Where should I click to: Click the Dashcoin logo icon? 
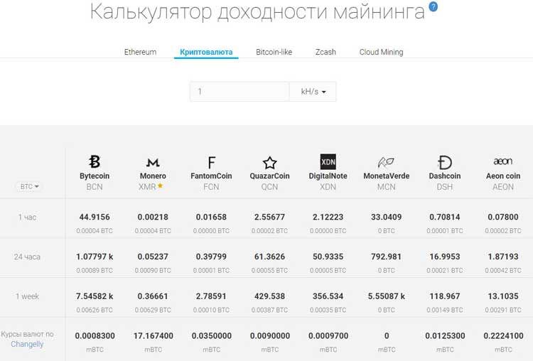(x=445, y=163)
